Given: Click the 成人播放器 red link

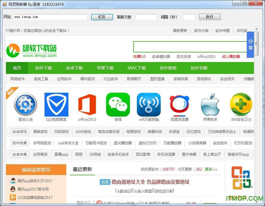Looking at the screenshot, I should click(x=231, y=56).
